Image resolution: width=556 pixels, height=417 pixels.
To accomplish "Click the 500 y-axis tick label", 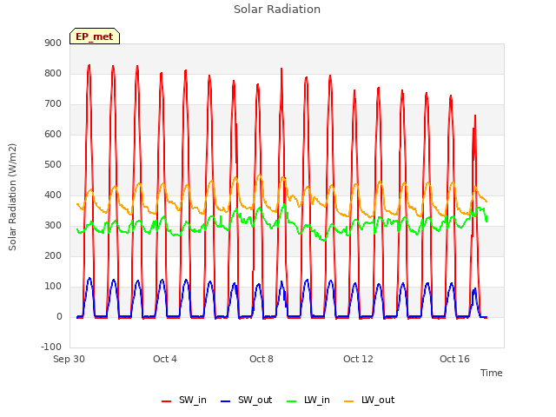I will point(53,165).
